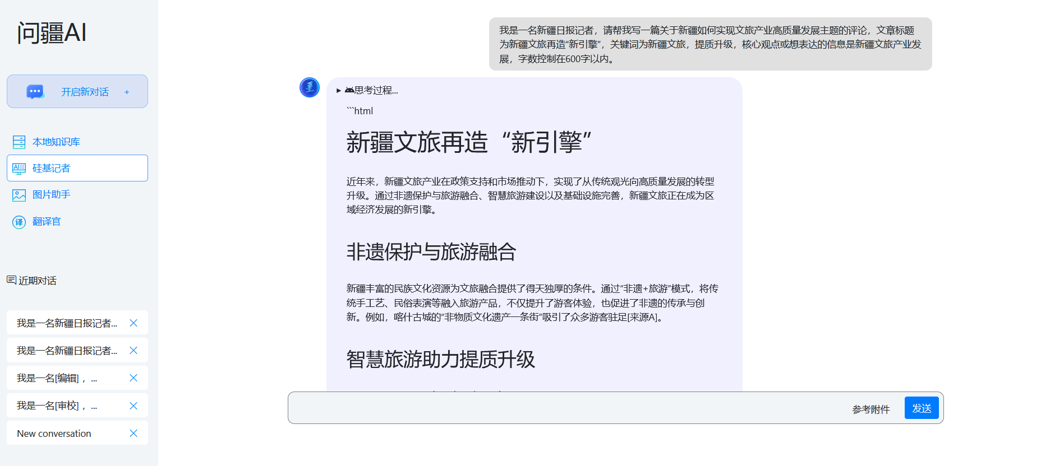Open the 我是一名[审校] conversation
1064x466 pixels.
(x=57, y=406)
